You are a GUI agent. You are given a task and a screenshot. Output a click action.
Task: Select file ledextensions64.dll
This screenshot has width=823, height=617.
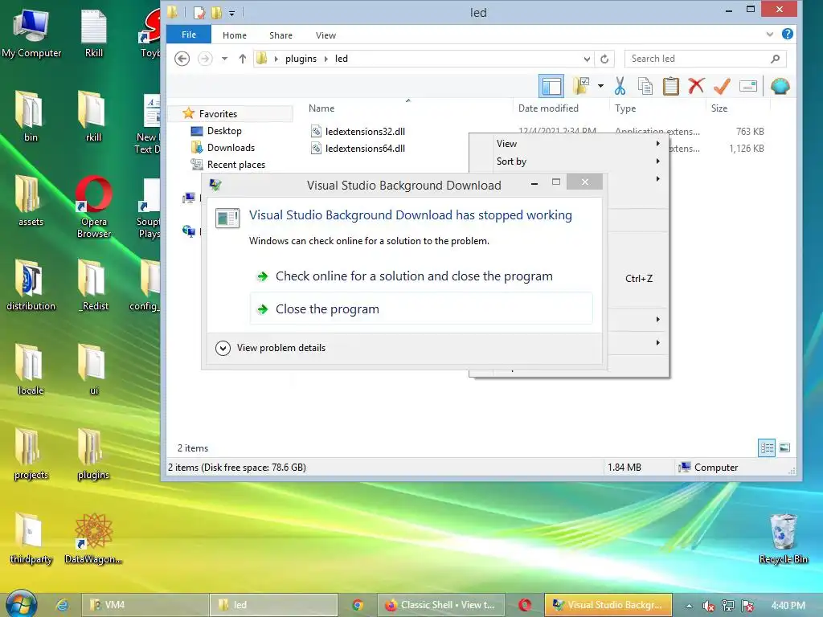click(366, 148)
